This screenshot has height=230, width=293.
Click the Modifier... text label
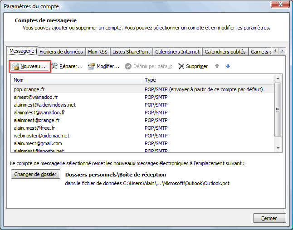click(x=108, y=66)
